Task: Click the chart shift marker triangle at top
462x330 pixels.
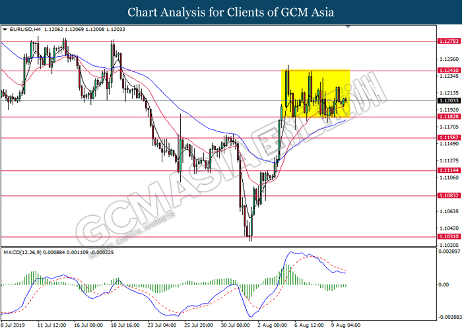Action: [348, 27]
